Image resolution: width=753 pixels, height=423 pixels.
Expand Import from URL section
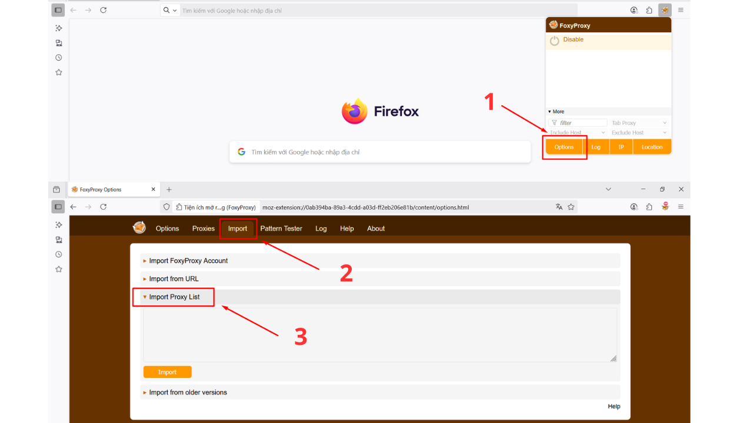[x=380, y=279]
